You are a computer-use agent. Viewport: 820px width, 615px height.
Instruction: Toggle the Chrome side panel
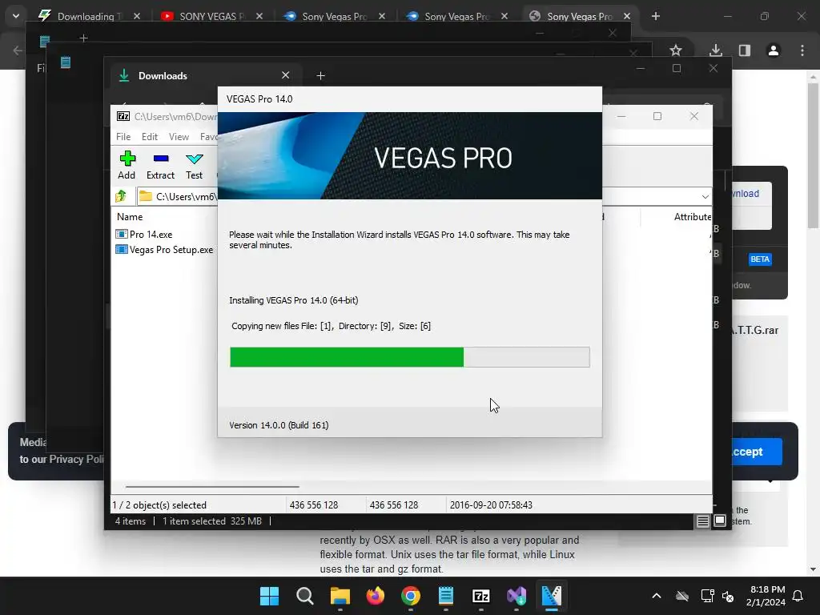[x=744, y=50]
